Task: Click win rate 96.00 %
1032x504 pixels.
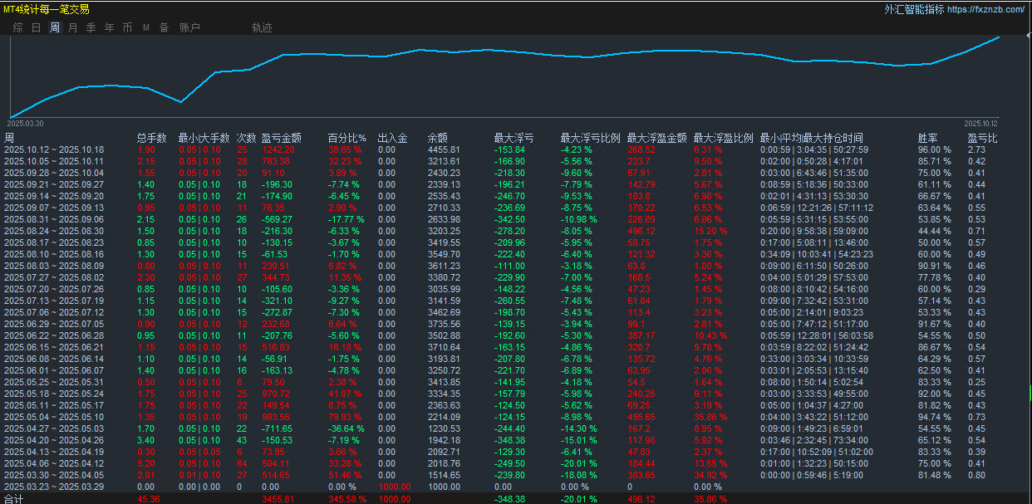Action: [x=935, y=149]
